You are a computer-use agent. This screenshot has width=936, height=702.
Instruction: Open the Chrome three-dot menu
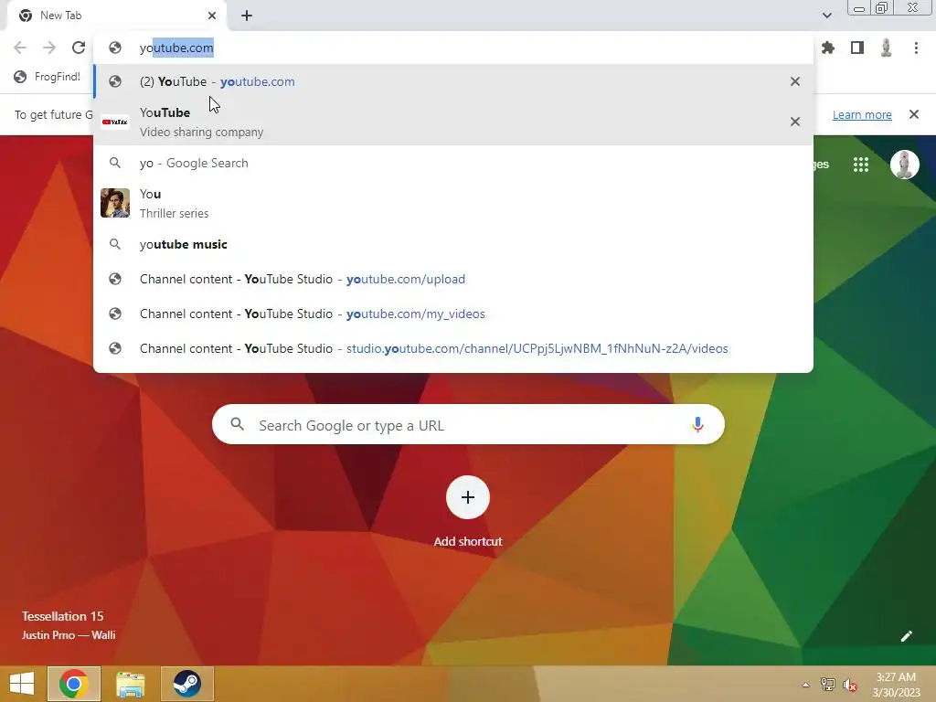pos(916,48)
